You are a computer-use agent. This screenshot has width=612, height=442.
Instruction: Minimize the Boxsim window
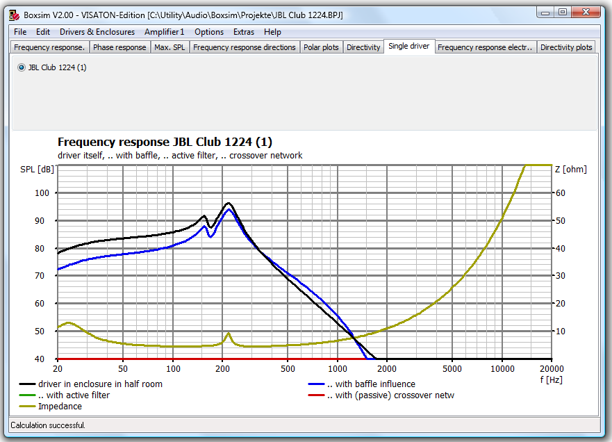pos(545,13)
